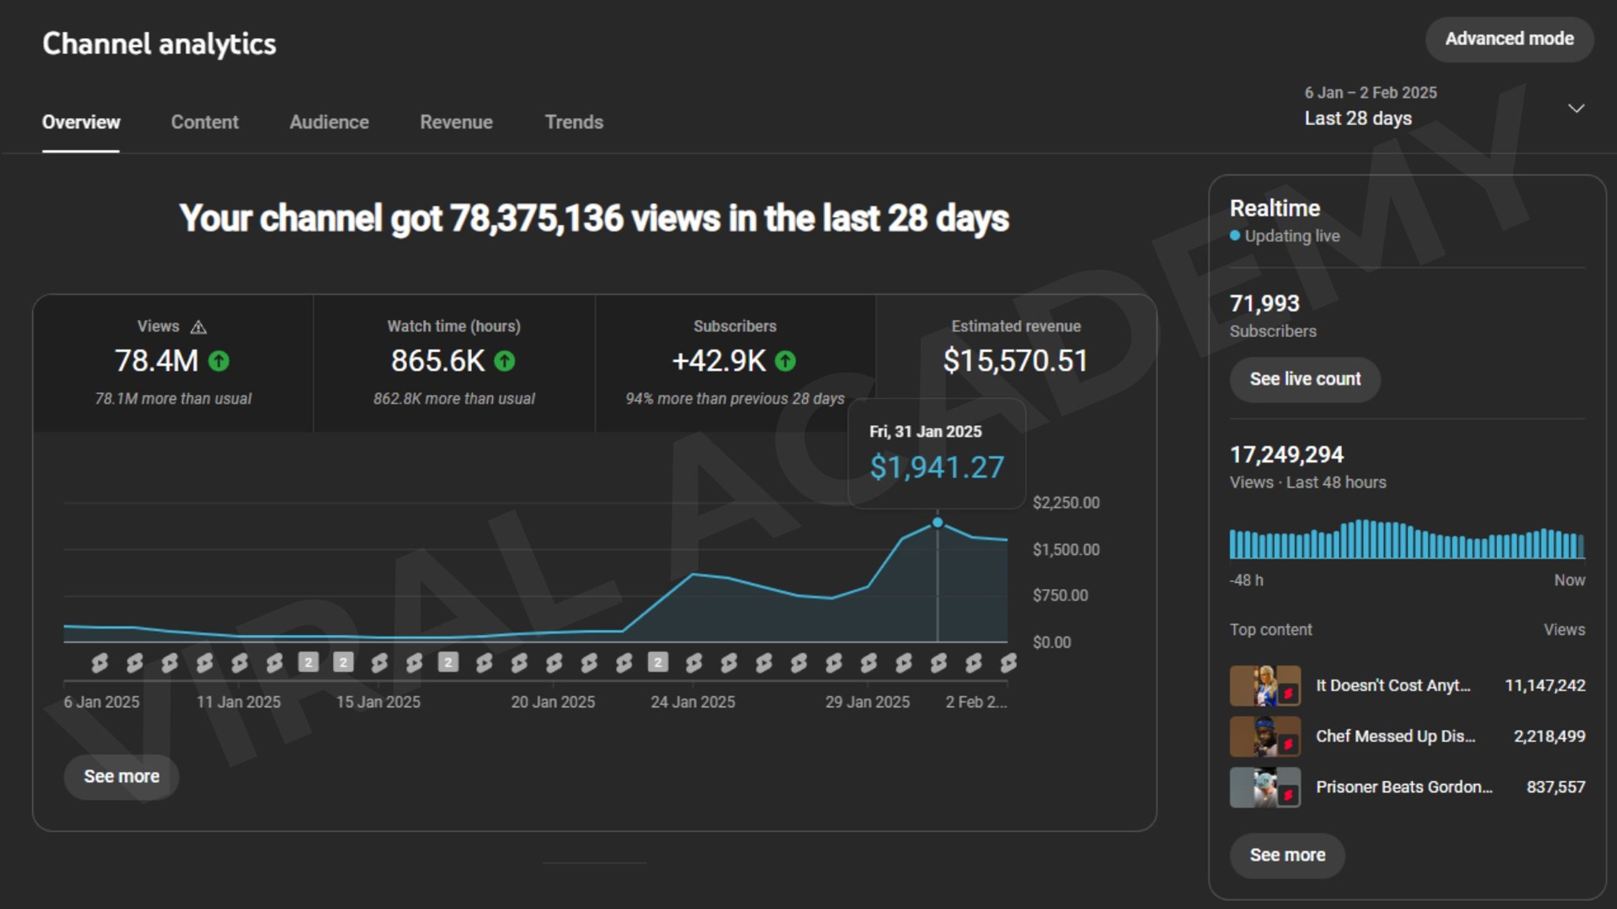Click the warning triangle icon beside Views
The height and width of the screenshot is (909, 1617).
(198, 327)
